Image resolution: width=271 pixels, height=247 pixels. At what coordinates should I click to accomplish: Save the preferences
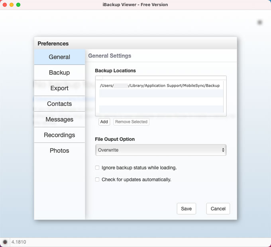click(x=187, y=209)
